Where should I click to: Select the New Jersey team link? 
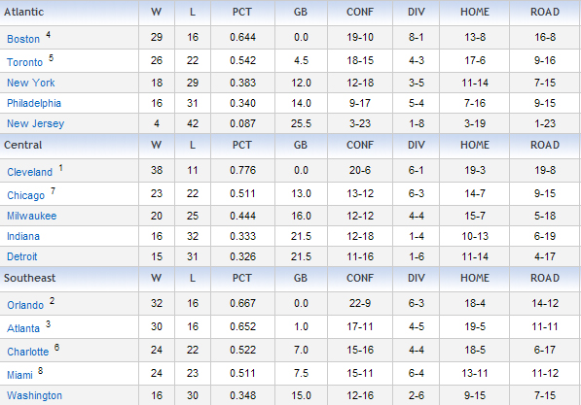click(x=36, y=123)
